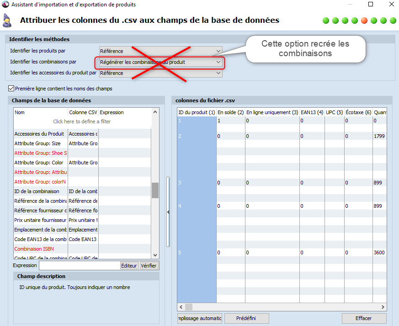
Task: Select the 'ID de la combinaison' field row
Action: 82,191
